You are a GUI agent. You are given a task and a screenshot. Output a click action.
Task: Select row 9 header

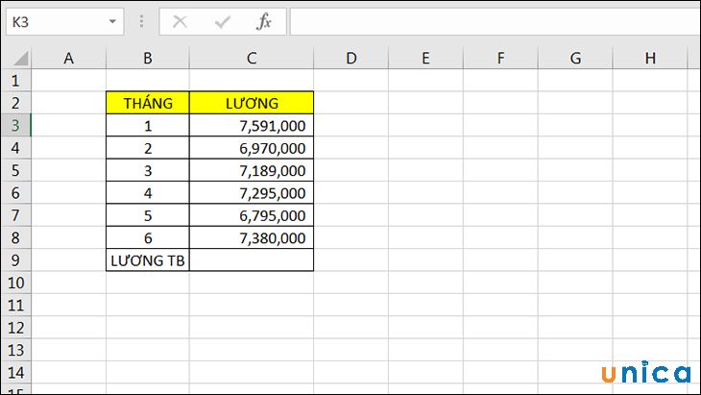point(16,259)
